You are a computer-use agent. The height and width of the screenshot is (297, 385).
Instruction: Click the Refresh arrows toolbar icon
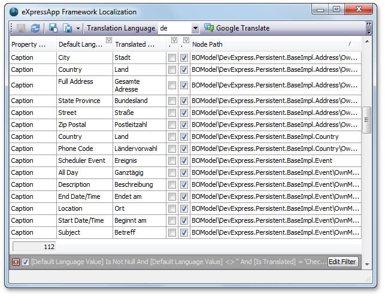tap(35, 28)
